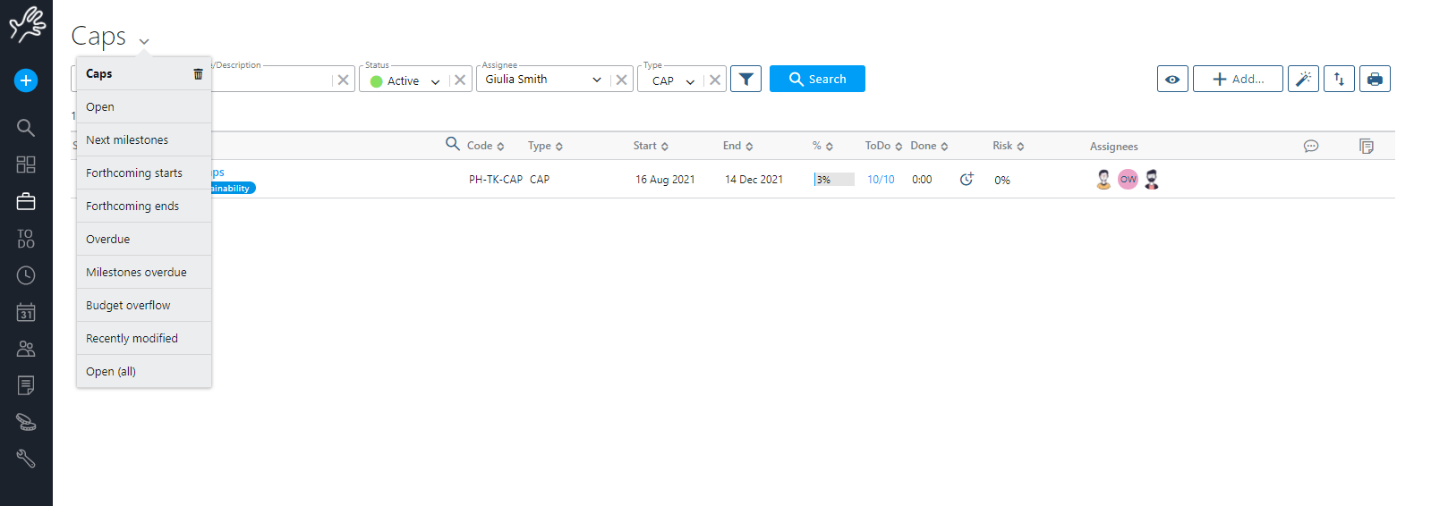Viewport: 1431px width, 506px height.
Task: Collapse the Caps title dropdown chevron
Action: tap(144, 41)
